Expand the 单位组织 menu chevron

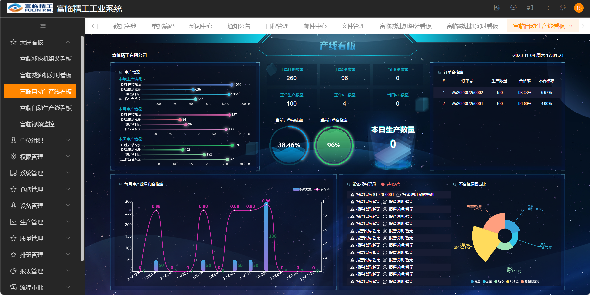point(68,140)
